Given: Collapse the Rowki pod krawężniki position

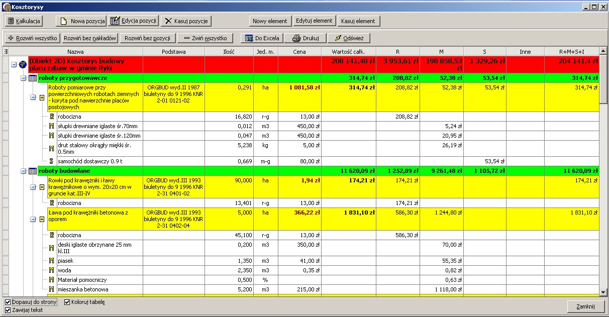Looking at the screenshot, I should [x=33, y=187].
